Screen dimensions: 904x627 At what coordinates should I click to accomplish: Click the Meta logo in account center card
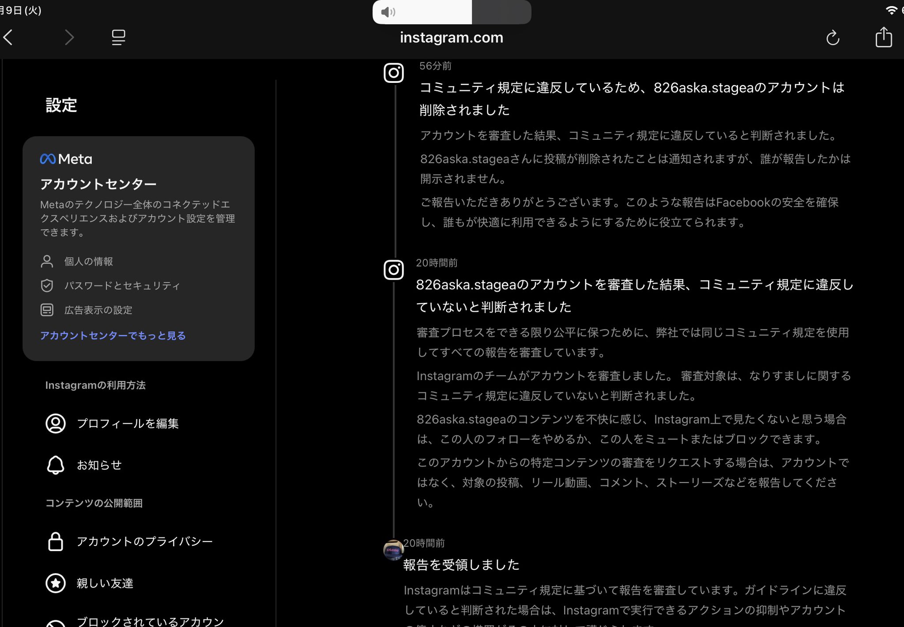tap(66, 159)
